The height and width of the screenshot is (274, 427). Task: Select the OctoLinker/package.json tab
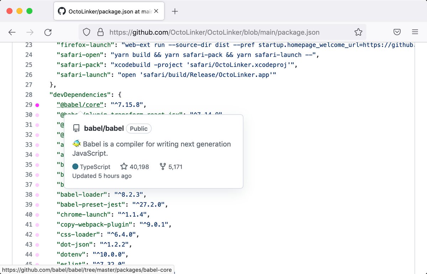[x=109, y=11]
